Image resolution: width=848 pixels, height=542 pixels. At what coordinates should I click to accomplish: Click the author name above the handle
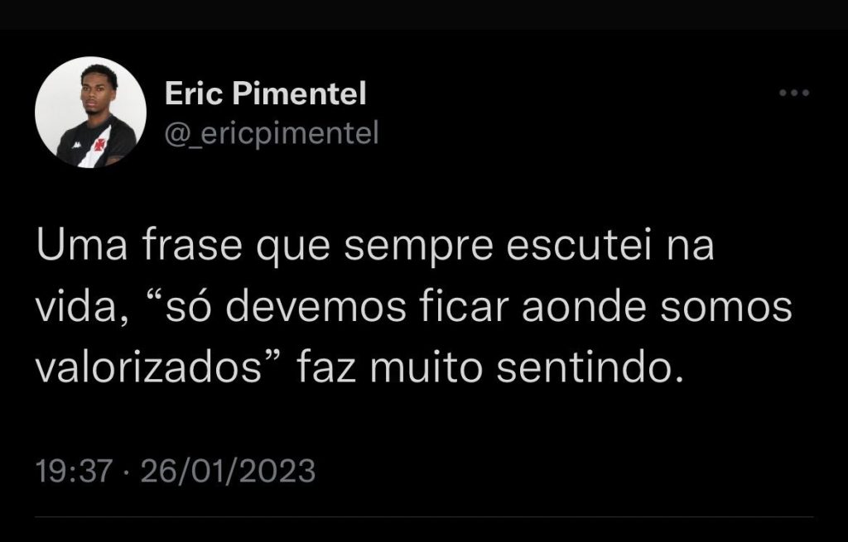click(267, 94)
